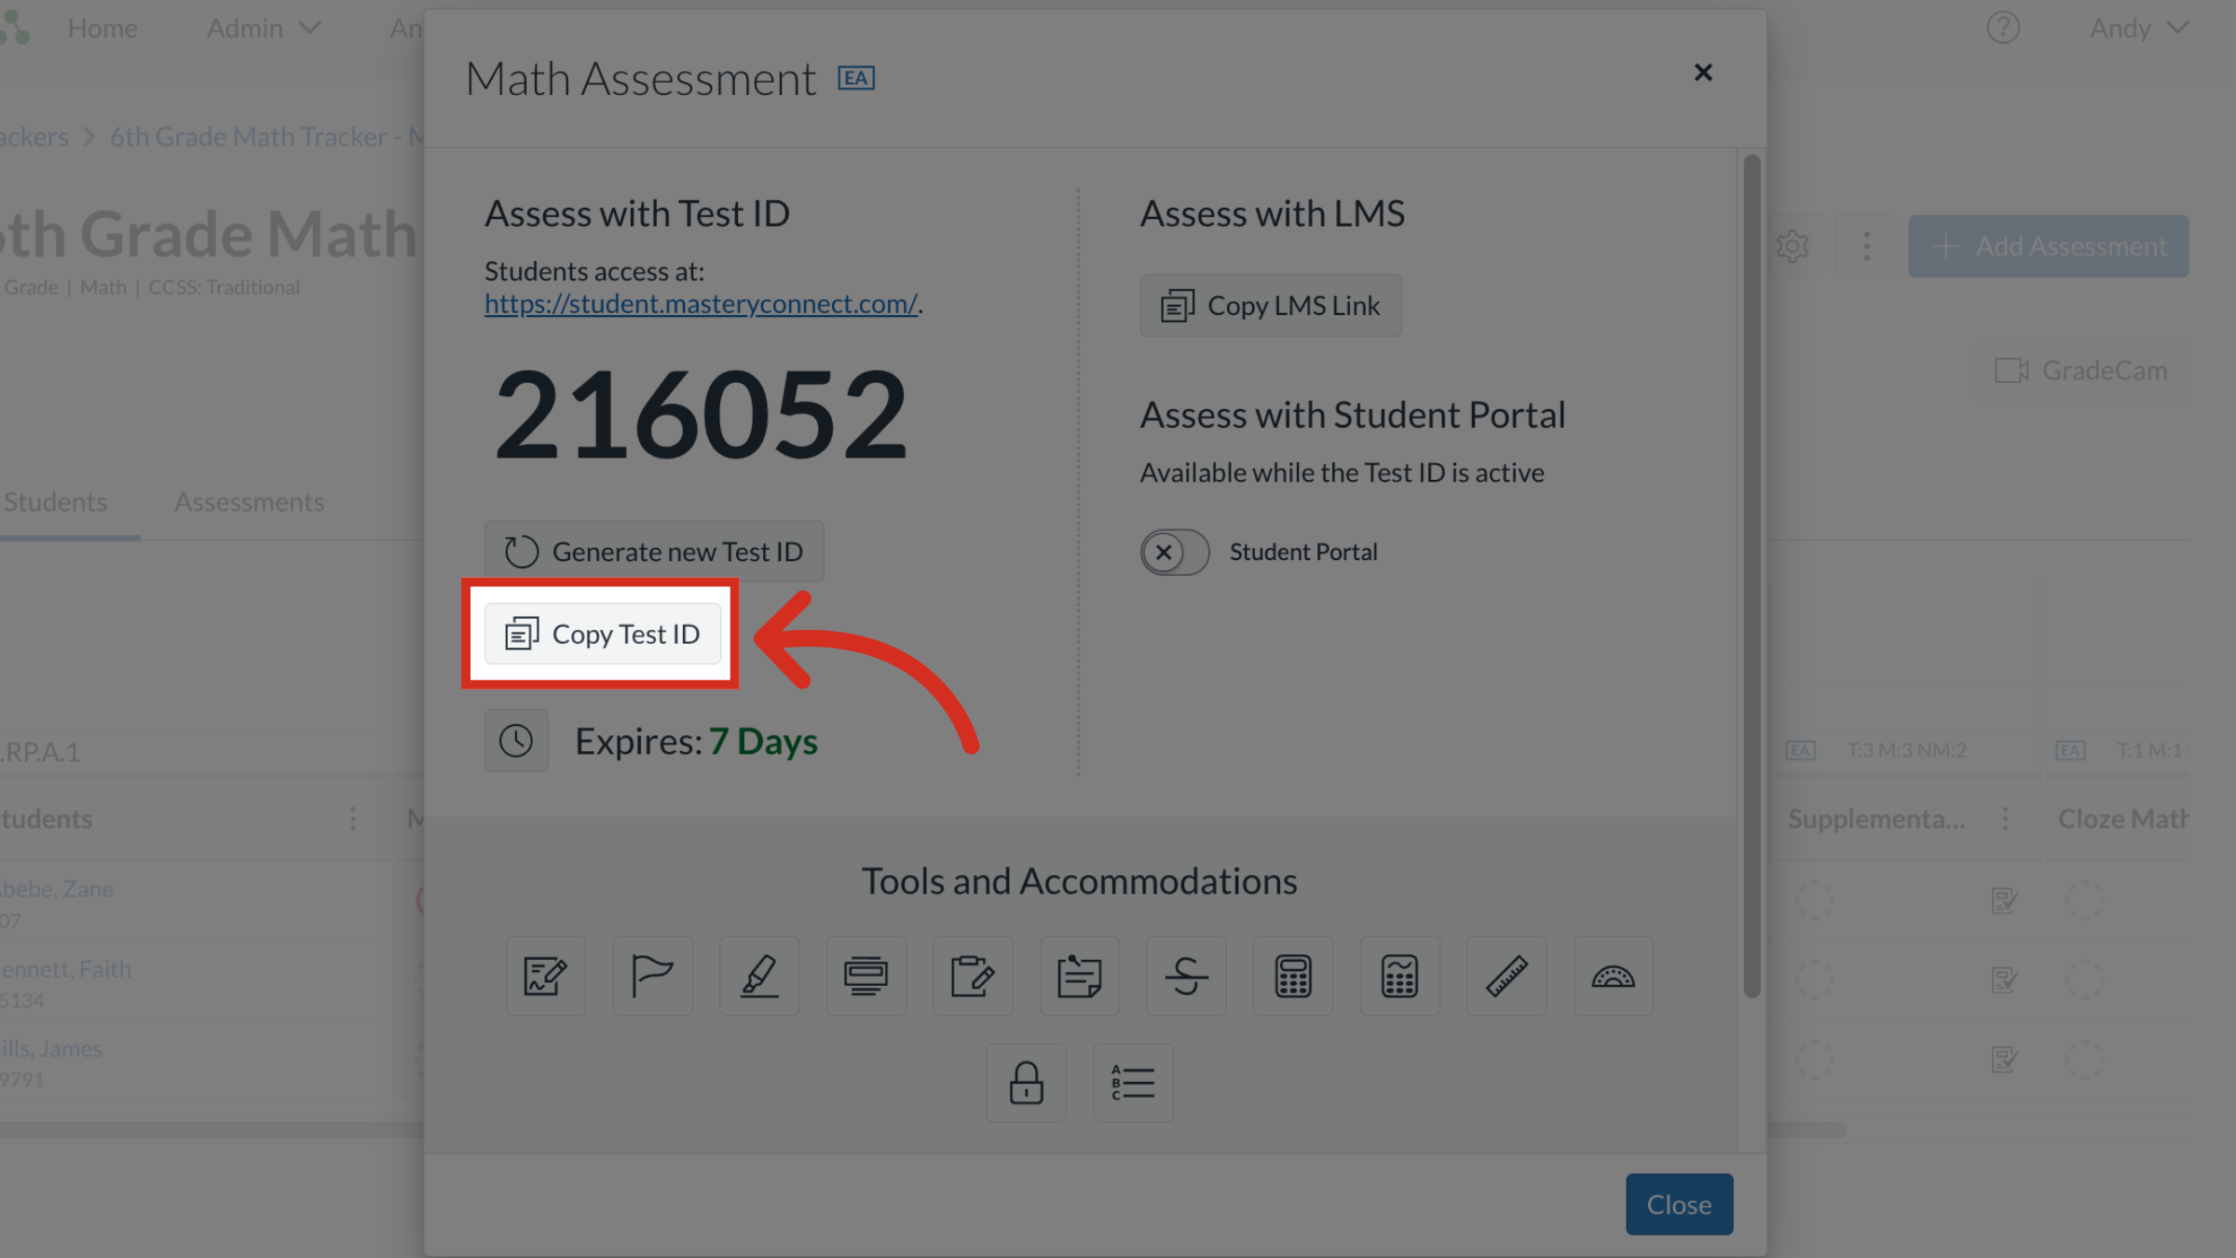Open the Andy user dropdown
Screen dimensions: 2236x1258
coord(2138,28)
